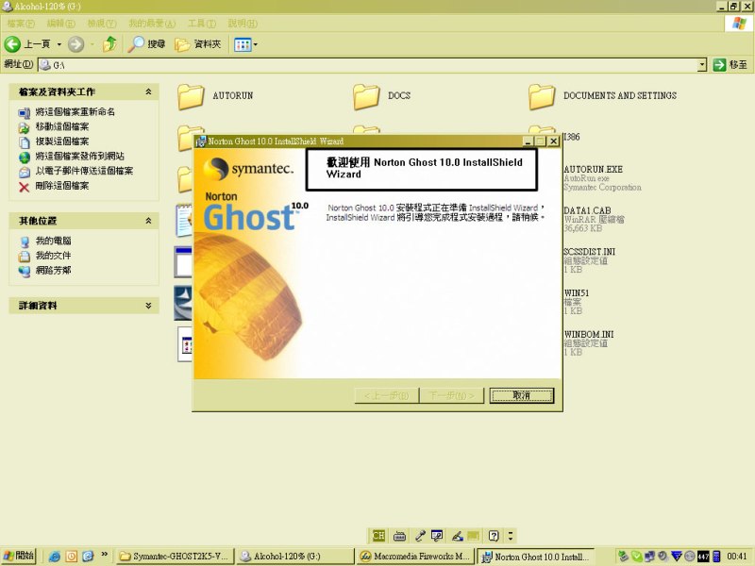Screen dimensions: 755x566
Task: Close the Norton Ghost InstallShield Wizard
Action: [x=554, y=141]
